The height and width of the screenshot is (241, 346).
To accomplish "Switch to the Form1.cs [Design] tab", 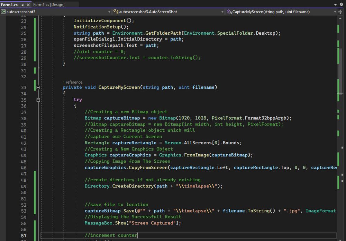I will click(x=49, y=5).
